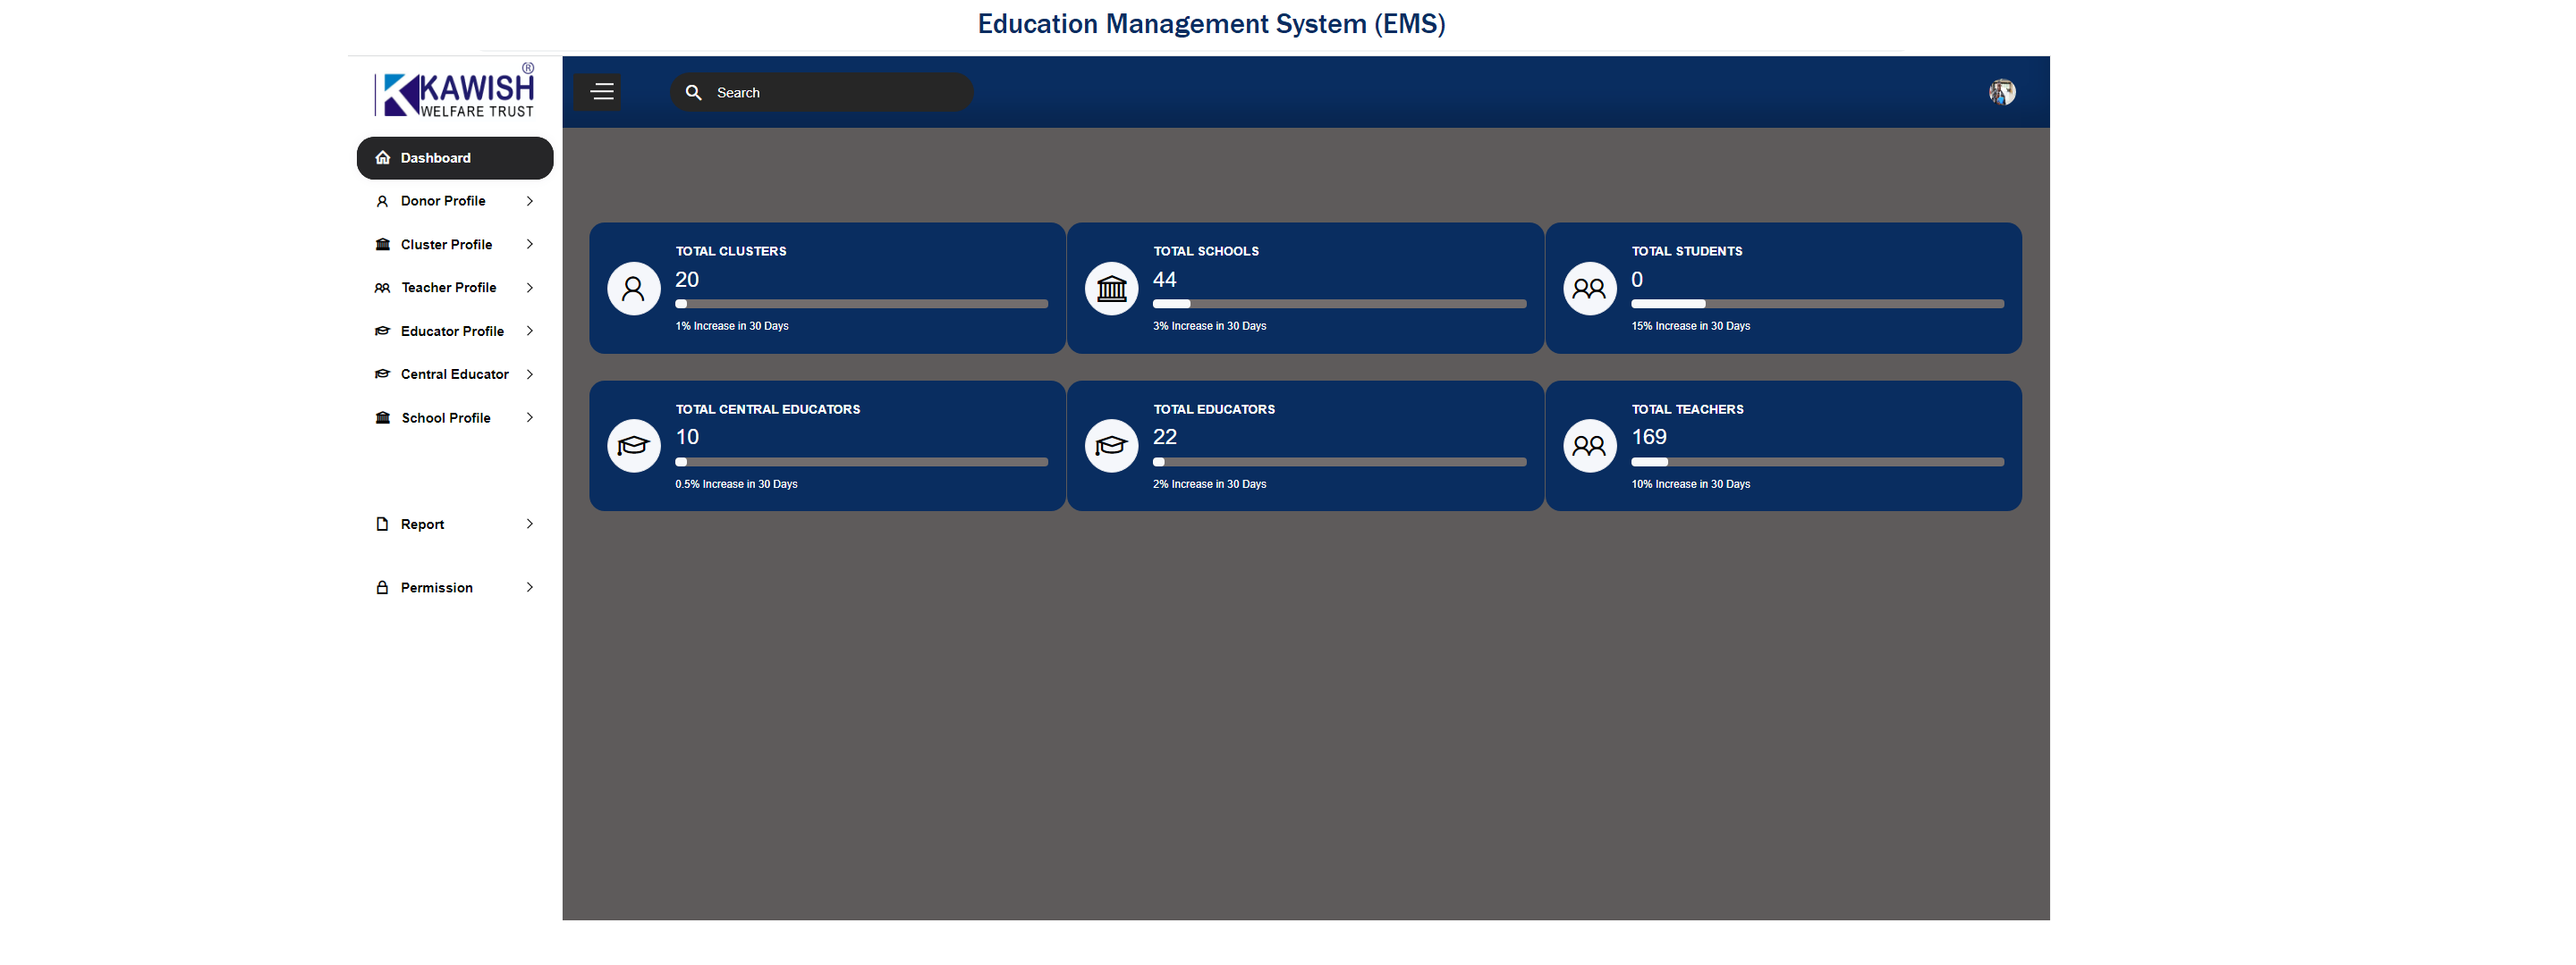Click the TOTAL CLUSTERS heading
Viewport: 2576px width, 965px height.
[x=731, y=252]
